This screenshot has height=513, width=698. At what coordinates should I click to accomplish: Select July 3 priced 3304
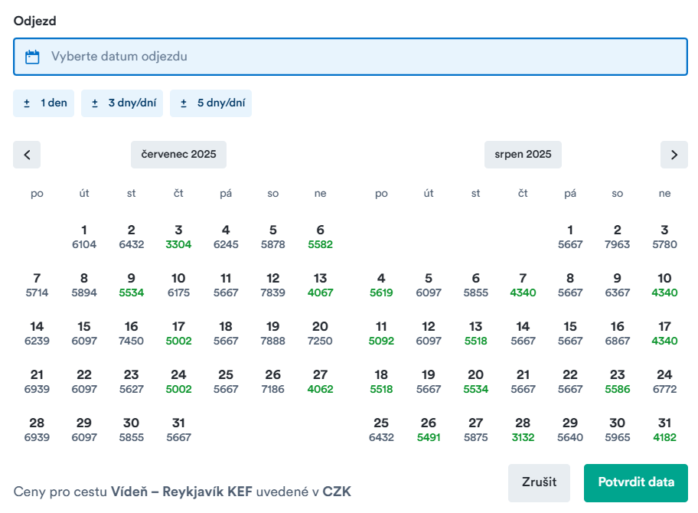(x=178, y=237)
